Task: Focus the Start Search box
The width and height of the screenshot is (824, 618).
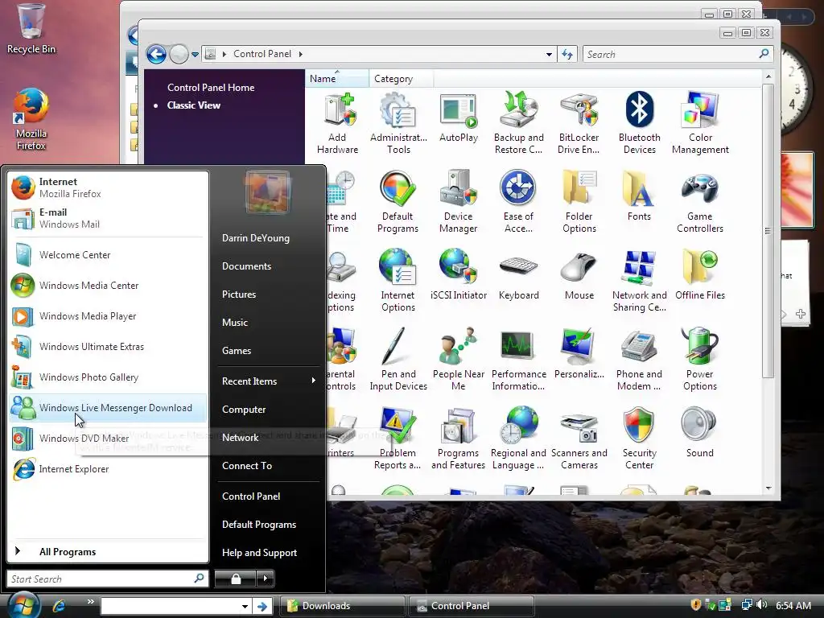Action: [x=108, y=579]
